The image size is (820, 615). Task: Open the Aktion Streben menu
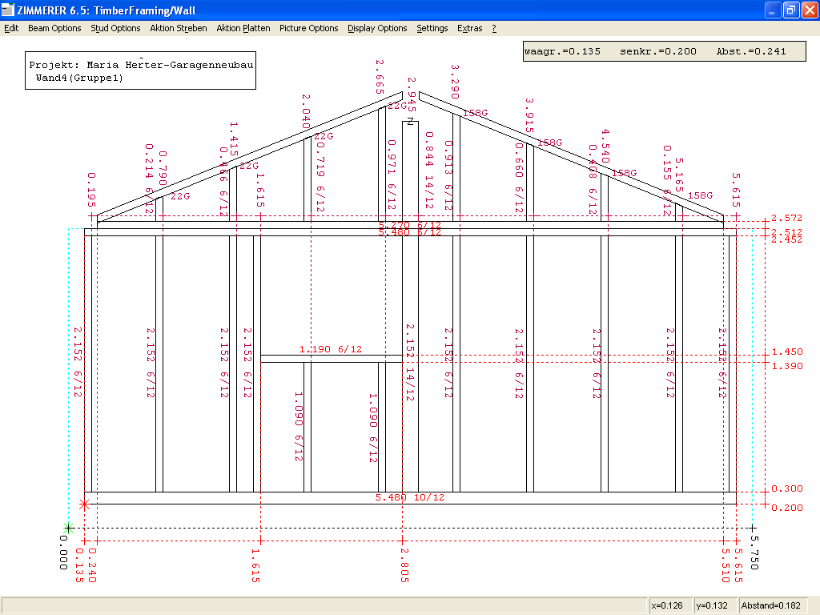[x=178, y=28]
